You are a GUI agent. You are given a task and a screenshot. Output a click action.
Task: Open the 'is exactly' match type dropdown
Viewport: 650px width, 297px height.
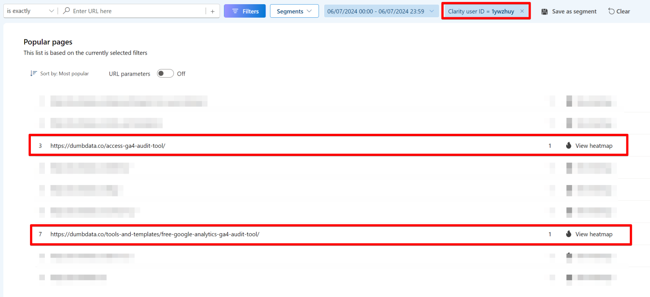click(x=30, y=11)
